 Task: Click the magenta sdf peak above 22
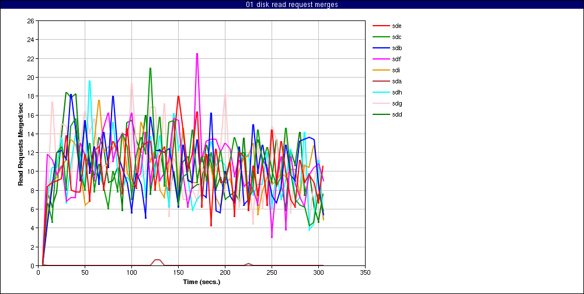[197, 54]
